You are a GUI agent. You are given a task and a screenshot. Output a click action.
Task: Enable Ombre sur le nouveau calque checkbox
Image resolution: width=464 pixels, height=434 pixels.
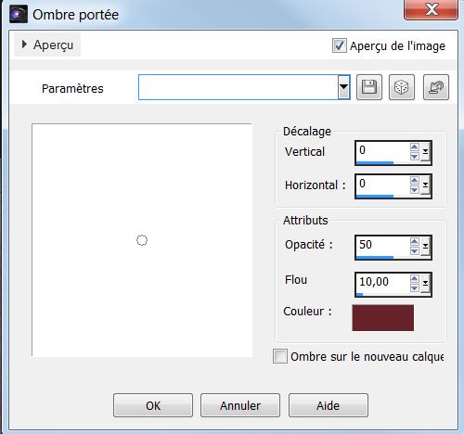click(280, 356)
